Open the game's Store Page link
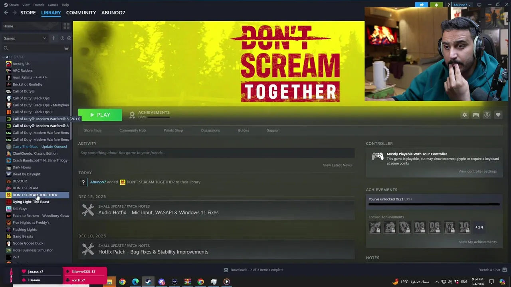 tap(93, 130)
